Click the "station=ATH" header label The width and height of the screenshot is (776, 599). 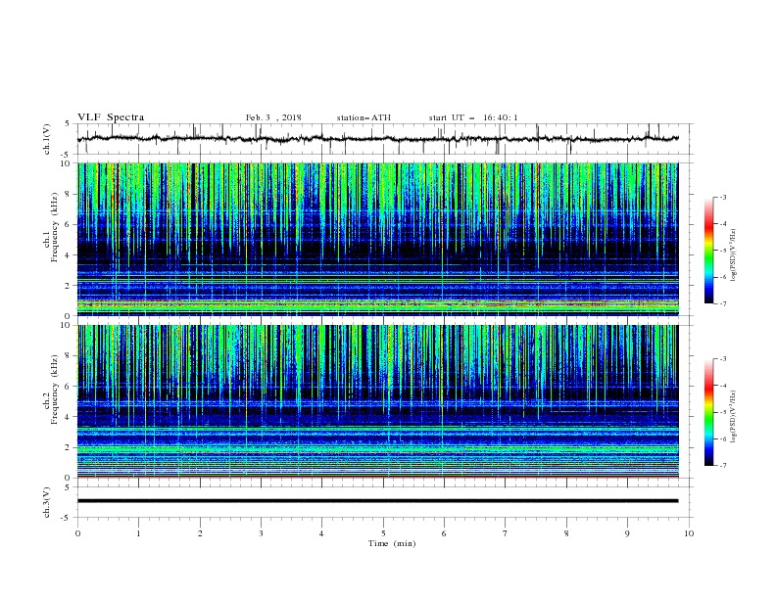point(364,117)
